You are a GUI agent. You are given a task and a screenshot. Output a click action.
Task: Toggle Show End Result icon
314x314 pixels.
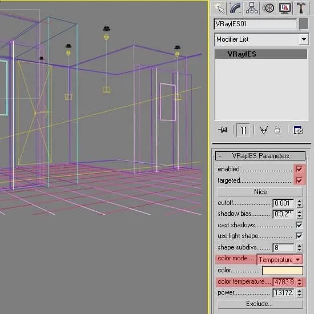pos(243,130)
